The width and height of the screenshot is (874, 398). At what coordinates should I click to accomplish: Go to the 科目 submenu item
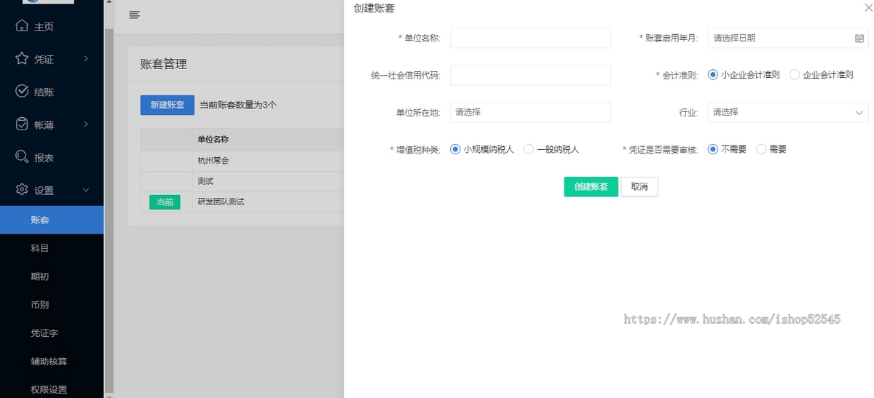tap(52, 248)
